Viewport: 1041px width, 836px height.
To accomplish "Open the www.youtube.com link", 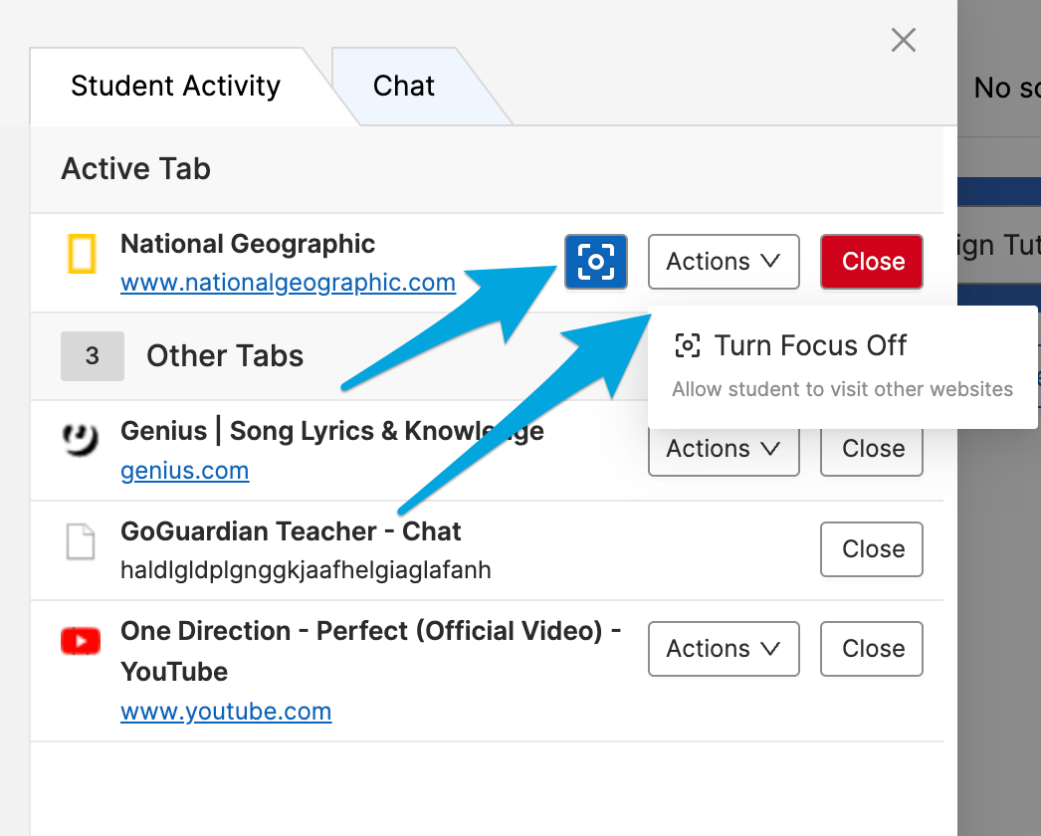I will click(x=226, y=712).
